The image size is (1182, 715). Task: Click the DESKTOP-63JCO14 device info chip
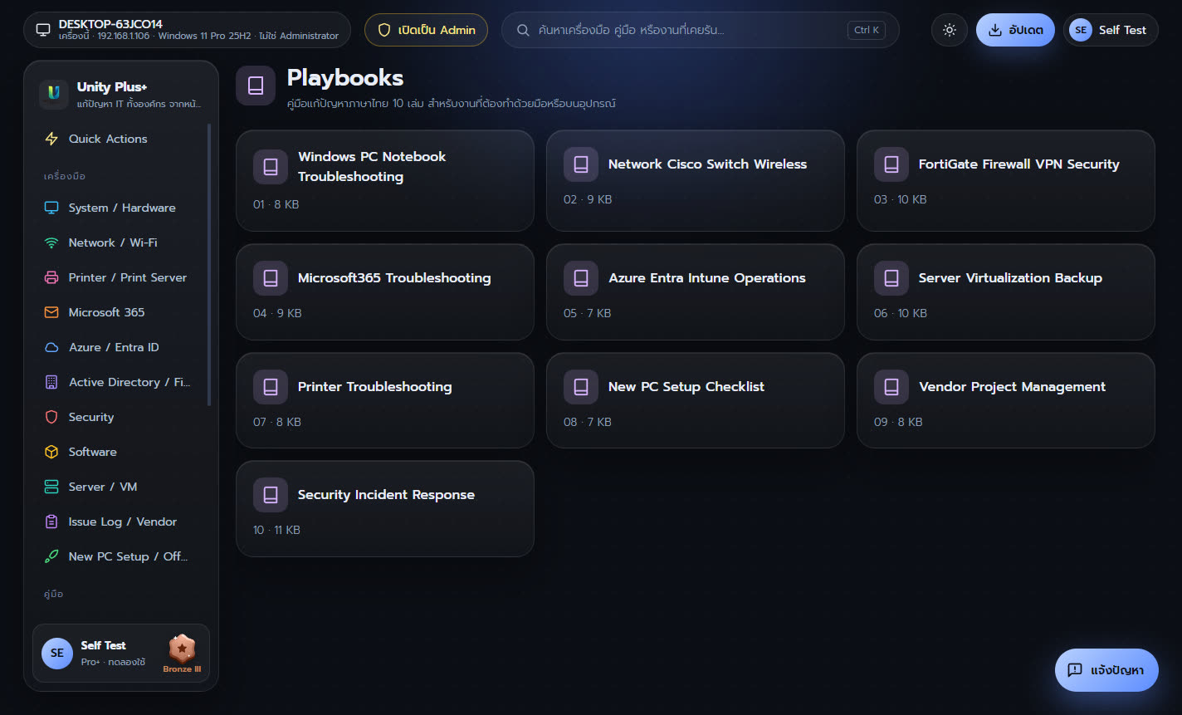coord(187,30)
